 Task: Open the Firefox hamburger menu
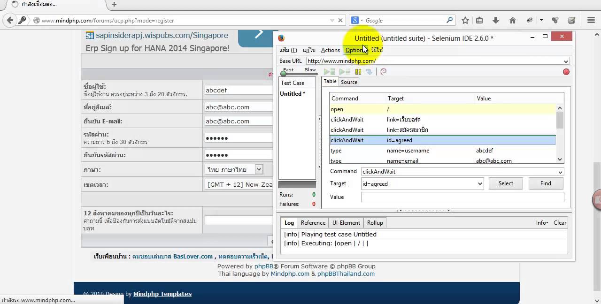tap(591, 20)
